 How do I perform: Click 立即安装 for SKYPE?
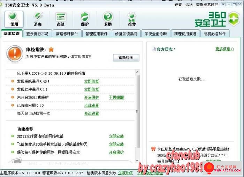tap(116, 136)
